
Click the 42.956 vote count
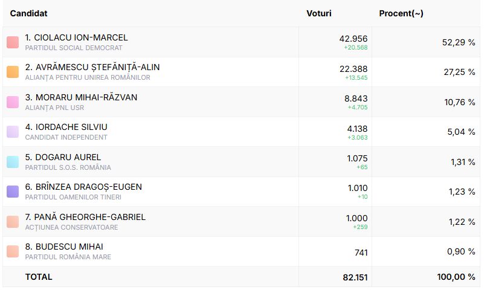pos(353,39)
